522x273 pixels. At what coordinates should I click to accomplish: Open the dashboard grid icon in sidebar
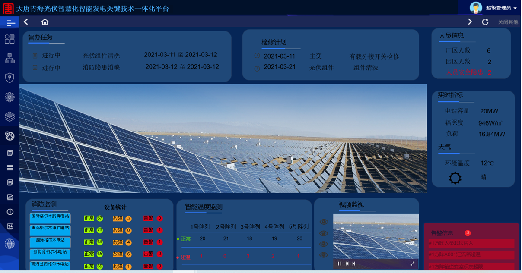(x=10, y=39)
